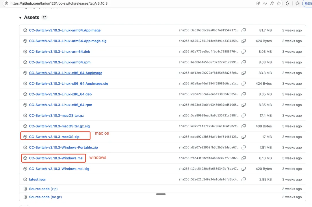
Task: Click the 83.8 MB size value
Action: point(265,73)
